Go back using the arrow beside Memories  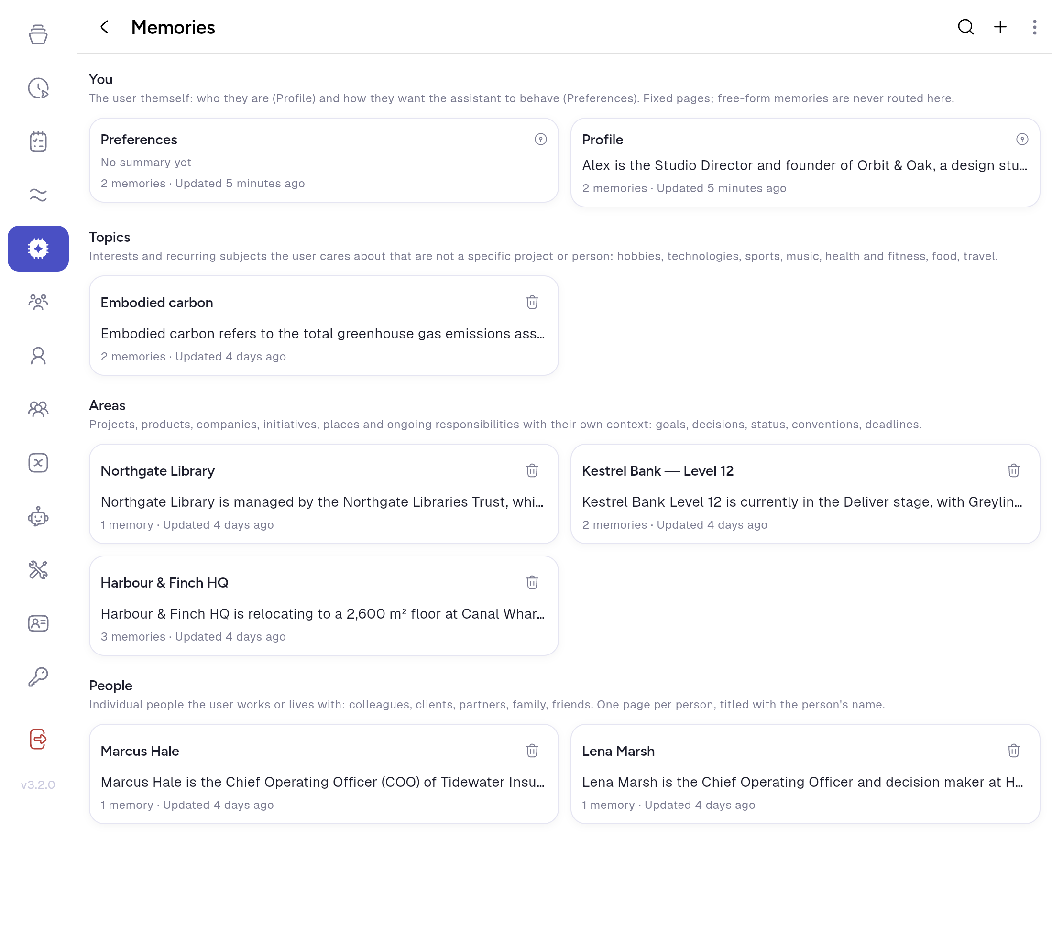pyautogui.click(x=104, y=27)
